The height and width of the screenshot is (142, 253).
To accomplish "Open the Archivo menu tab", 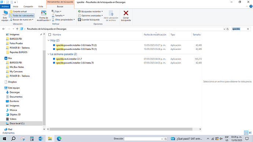I will coord(5,7).
